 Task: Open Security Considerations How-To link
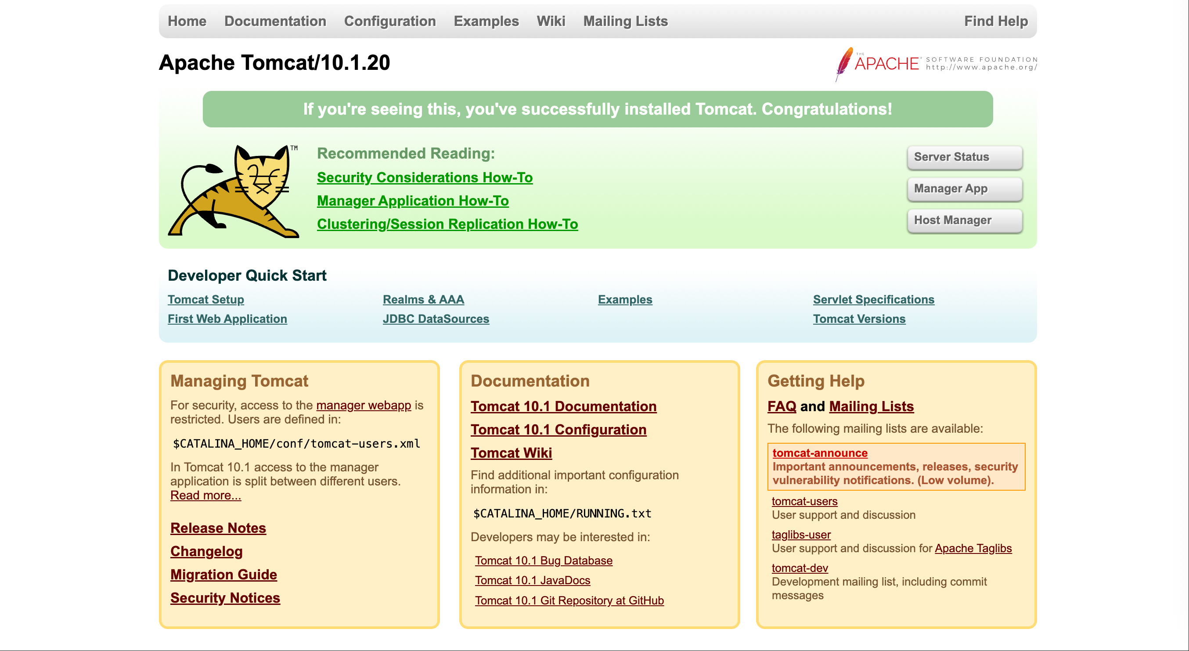point(425,178)
